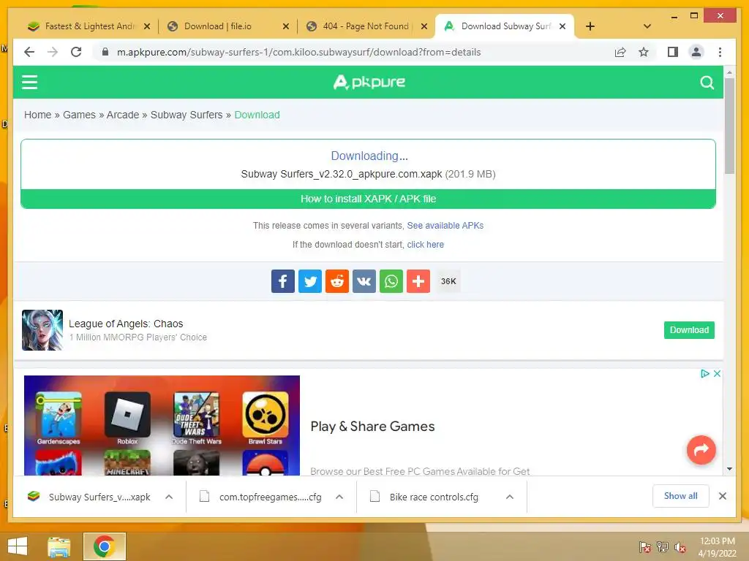Screen dimensions: 749x561
Task: Expand options for Bike race controls.cfg
Action: click(510, 497)
